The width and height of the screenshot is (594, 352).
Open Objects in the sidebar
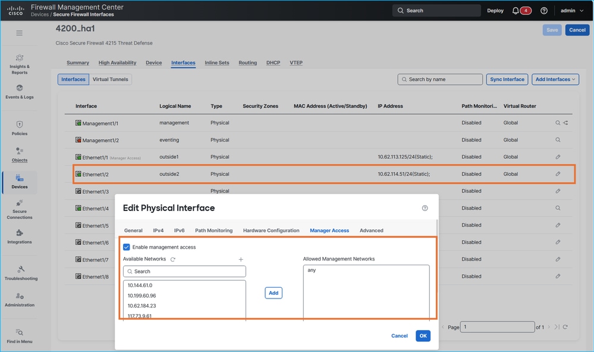(19, 155)
